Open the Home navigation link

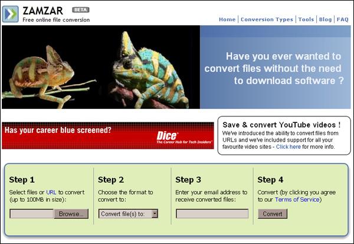tap(227, 19)
